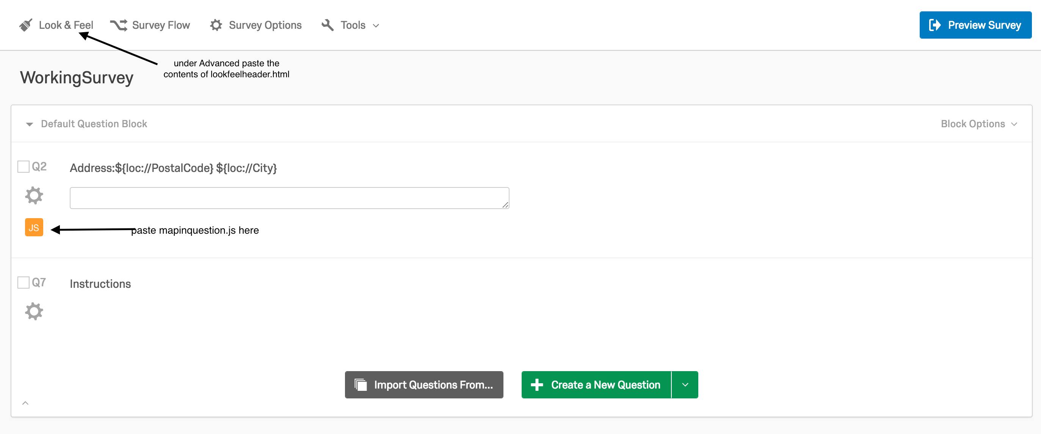Click the Survey Options gear icon

[216, 25]
